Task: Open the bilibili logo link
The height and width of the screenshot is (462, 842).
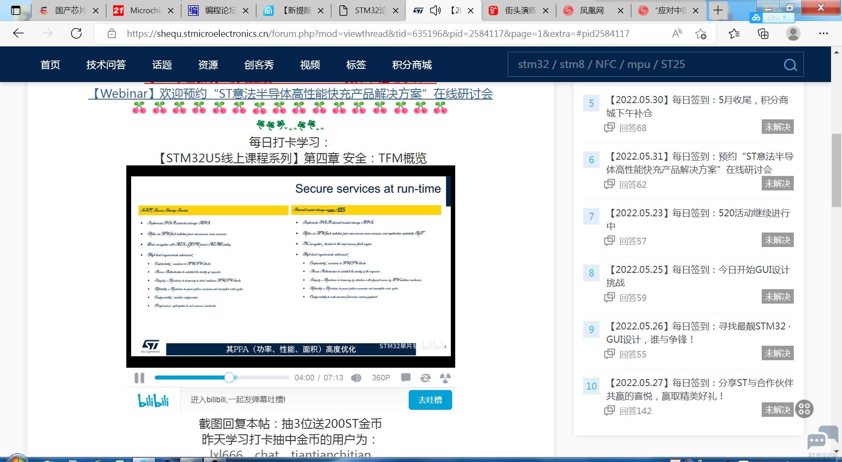Action: coord(153,400)
